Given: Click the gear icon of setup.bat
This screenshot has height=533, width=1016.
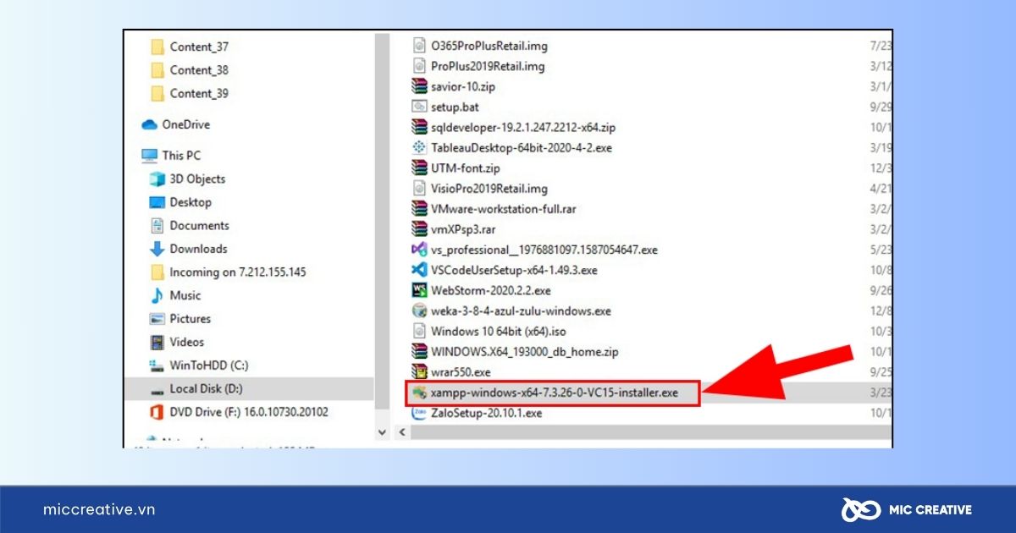Looking at the screenshot, I should 418,107.
